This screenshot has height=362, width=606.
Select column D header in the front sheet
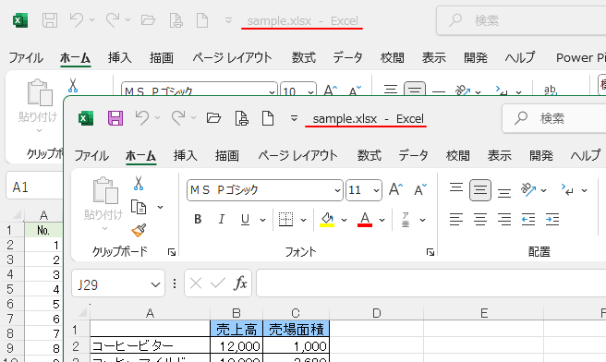pyautogui.click(x=376, y=313)
